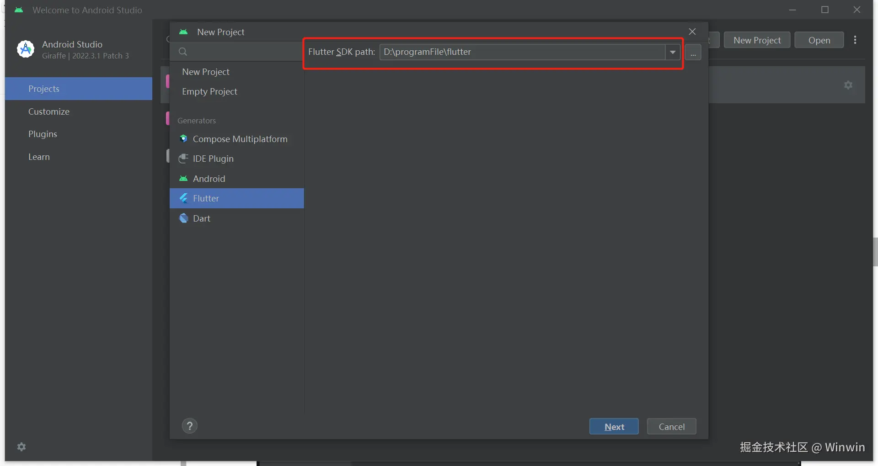Click the Android Studio logo icon
The image size is (878, 466).
(x=26, y=49)
